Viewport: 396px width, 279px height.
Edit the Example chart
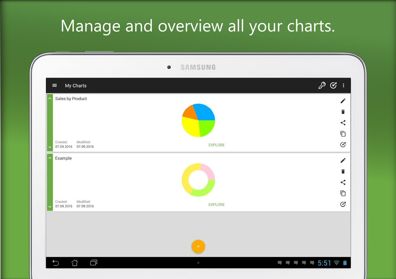[343, 160]
